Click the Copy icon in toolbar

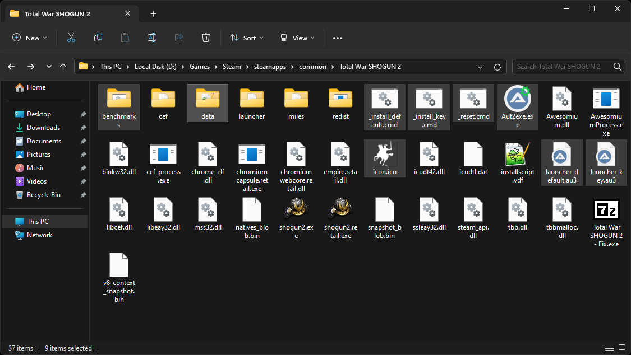[98, 38]
